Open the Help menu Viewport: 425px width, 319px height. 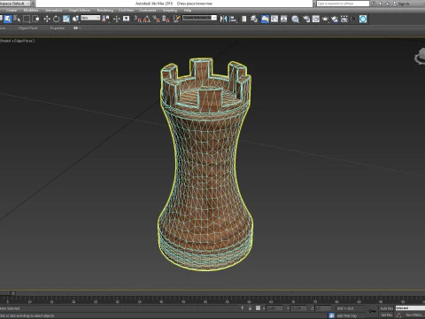(x=188, y=11)
